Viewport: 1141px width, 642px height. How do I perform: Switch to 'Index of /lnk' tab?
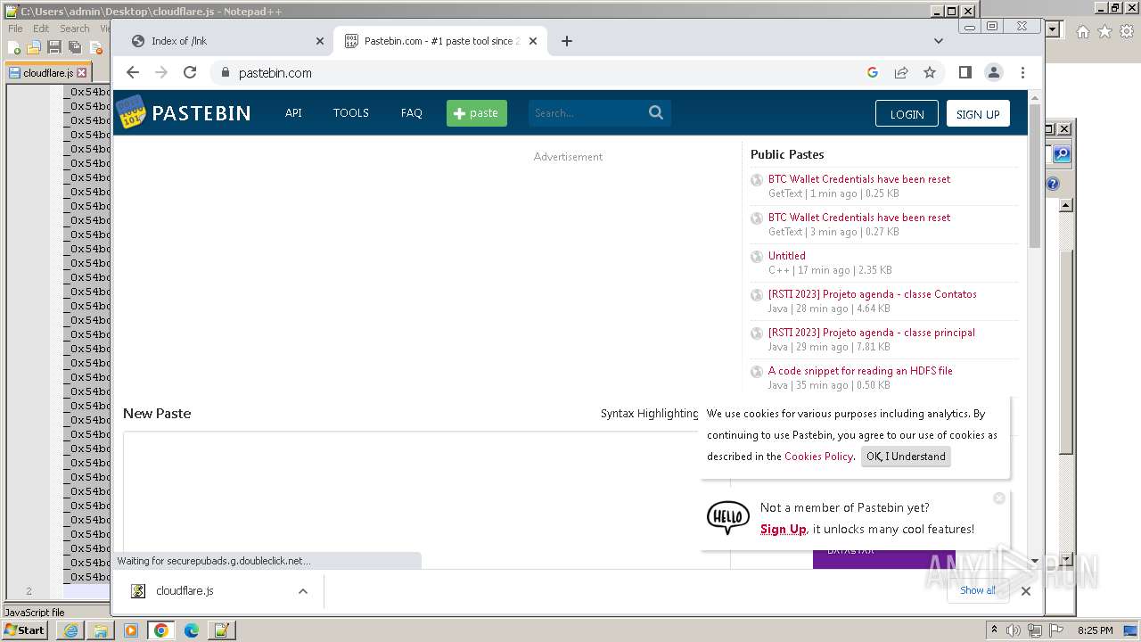tap(227, 41)
